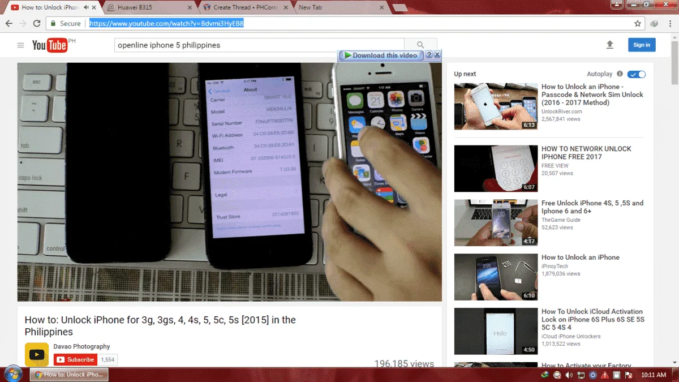Close the New Tab tab
This screenshot has width=679, height=382.
coord(382,7)
